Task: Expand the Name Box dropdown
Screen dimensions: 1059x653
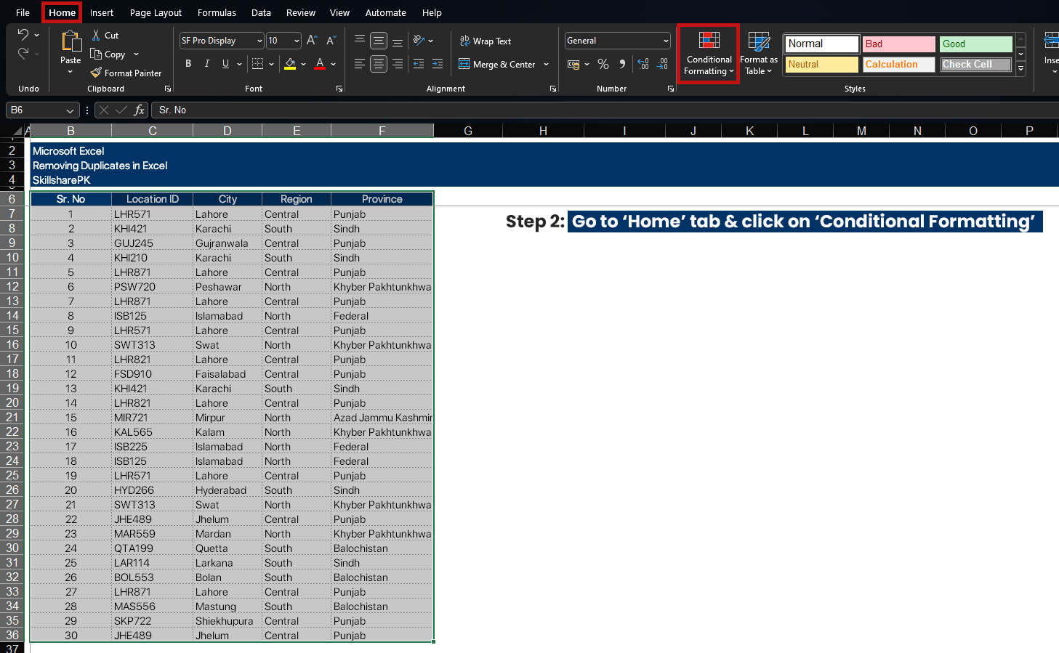Action: tap(71, 110)
